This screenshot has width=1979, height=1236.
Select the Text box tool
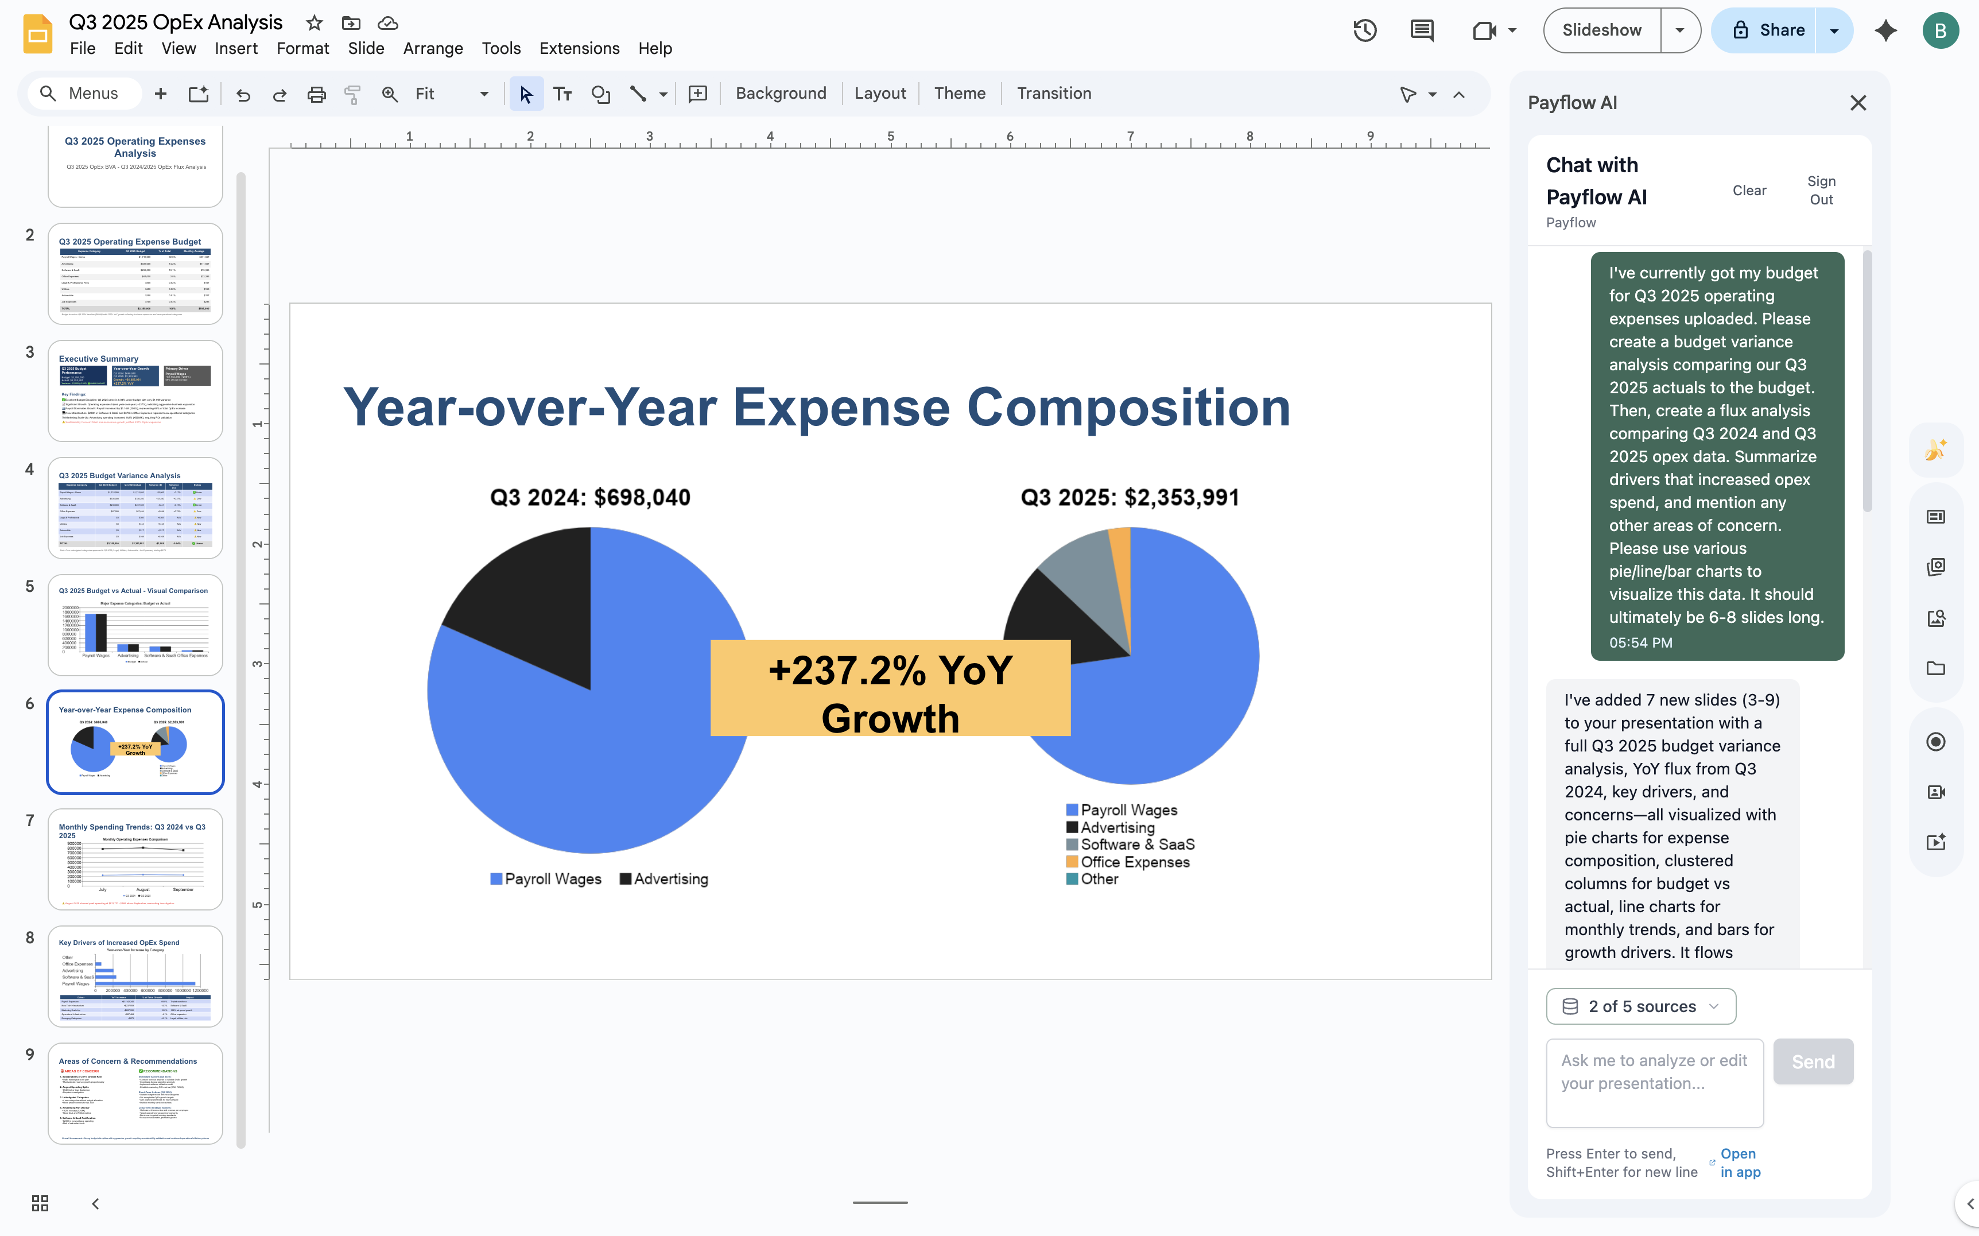coord(562,93)
